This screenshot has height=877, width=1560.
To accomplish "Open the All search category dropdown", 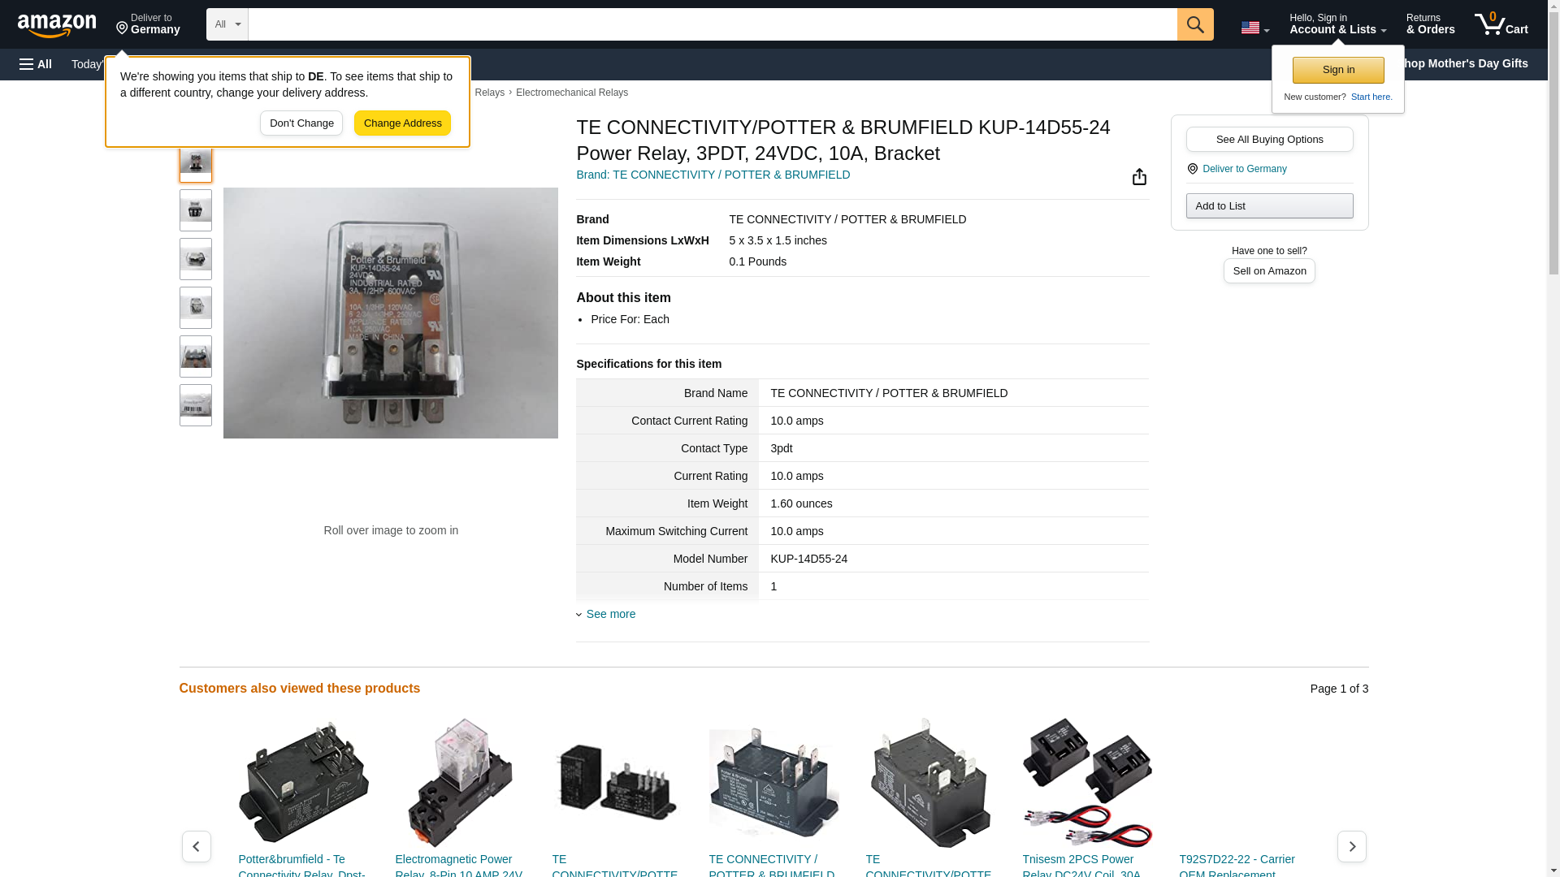I will (227, 24).
